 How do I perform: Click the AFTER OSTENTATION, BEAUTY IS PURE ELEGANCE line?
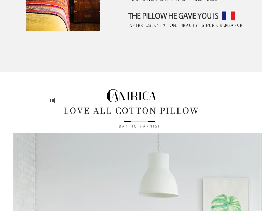[186, 25]
